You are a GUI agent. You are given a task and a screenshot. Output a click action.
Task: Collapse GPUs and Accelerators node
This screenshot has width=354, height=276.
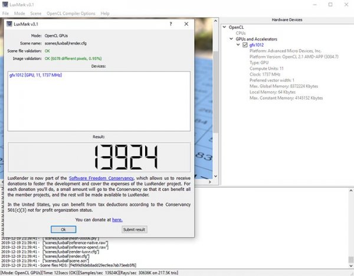[231, 39]
